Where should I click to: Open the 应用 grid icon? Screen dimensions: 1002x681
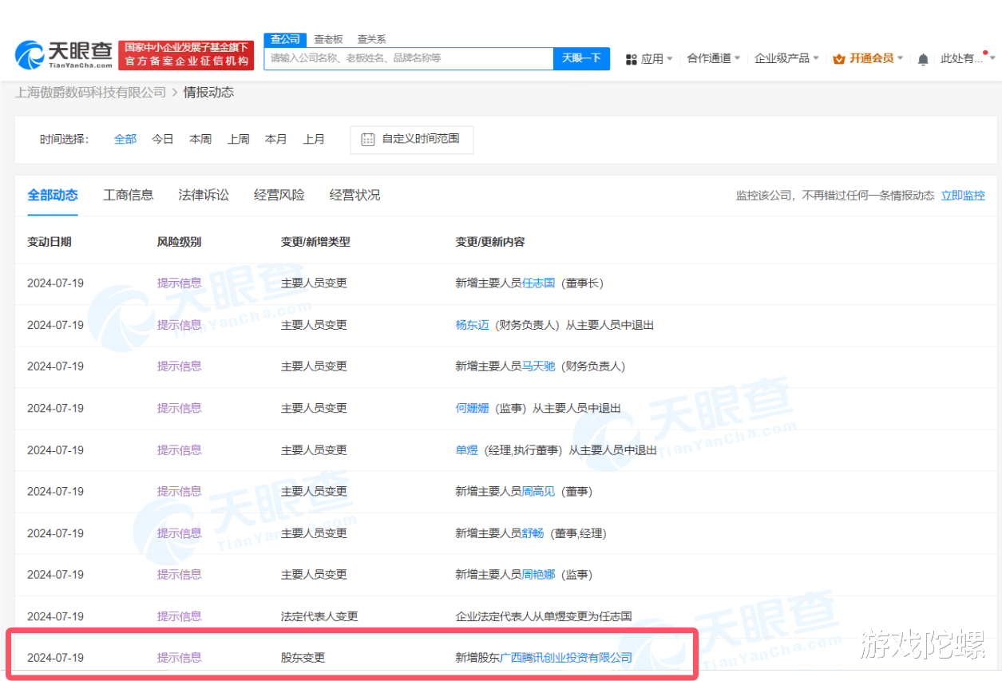click(631, 59)
